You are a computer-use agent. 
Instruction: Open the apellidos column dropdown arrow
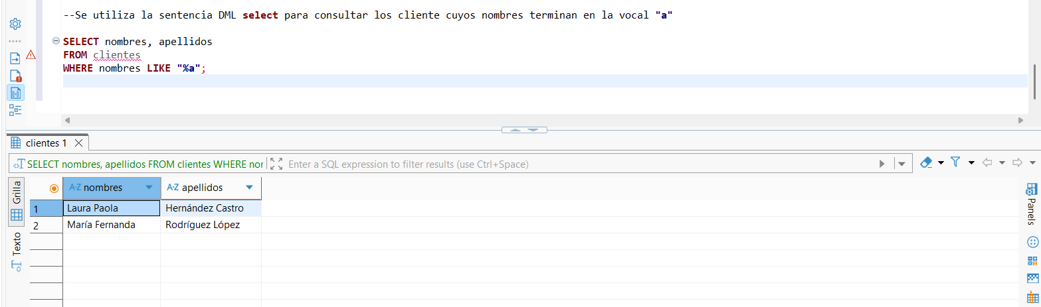(249, 188)
